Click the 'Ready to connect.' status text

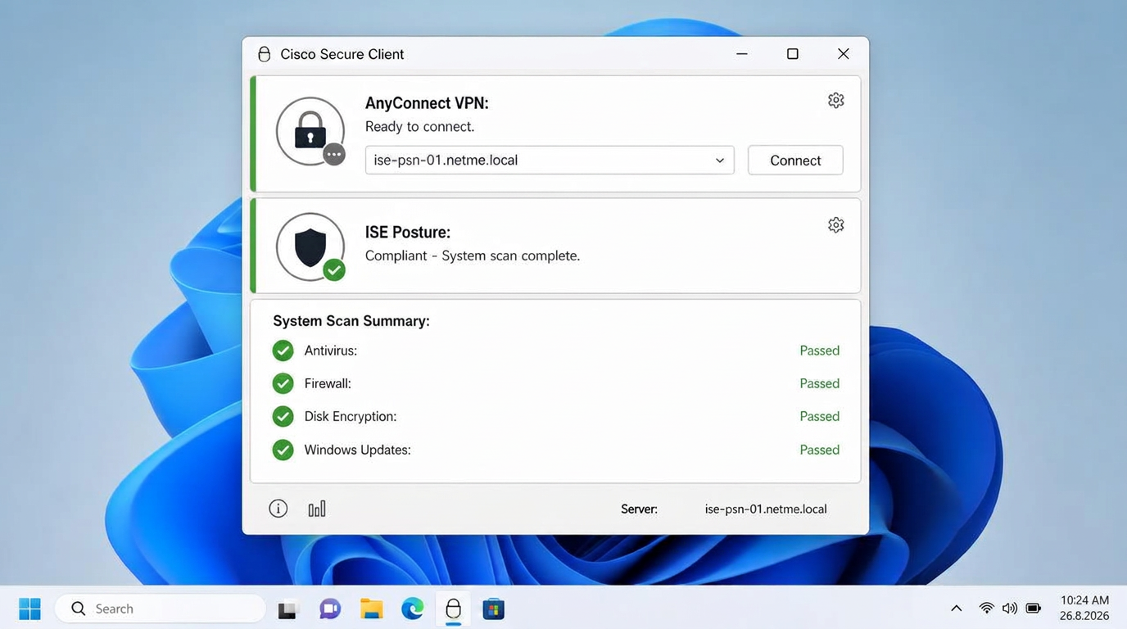419,126
